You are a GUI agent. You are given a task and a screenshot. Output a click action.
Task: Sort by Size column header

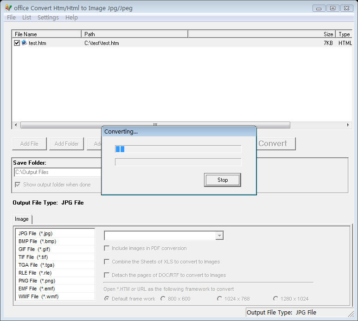coord(262,34)
